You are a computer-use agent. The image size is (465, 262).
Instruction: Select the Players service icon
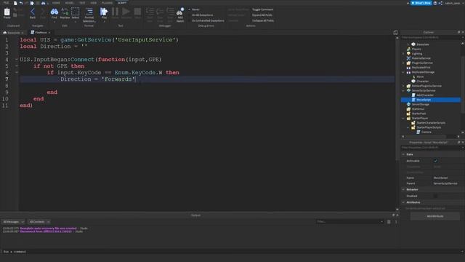point(408,49)
